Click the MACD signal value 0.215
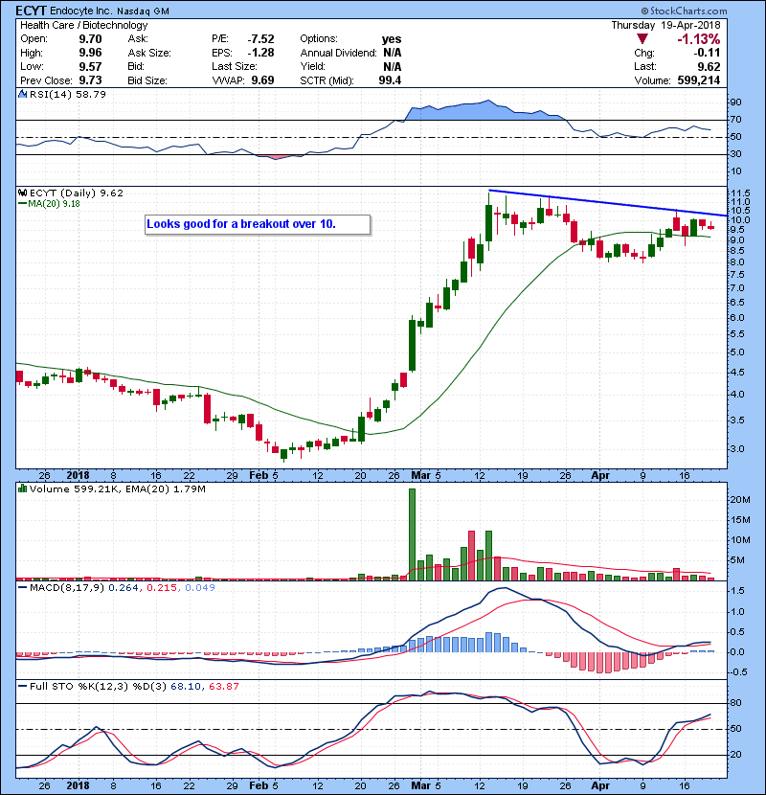The image size is (766, 795). [x=162, y=588]
